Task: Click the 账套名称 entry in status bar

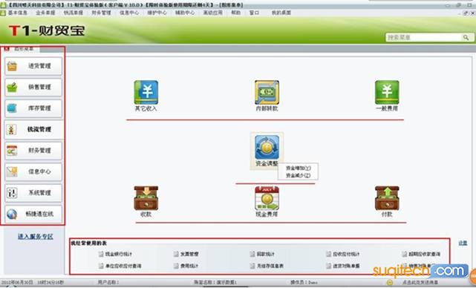Action: (215, 283)
